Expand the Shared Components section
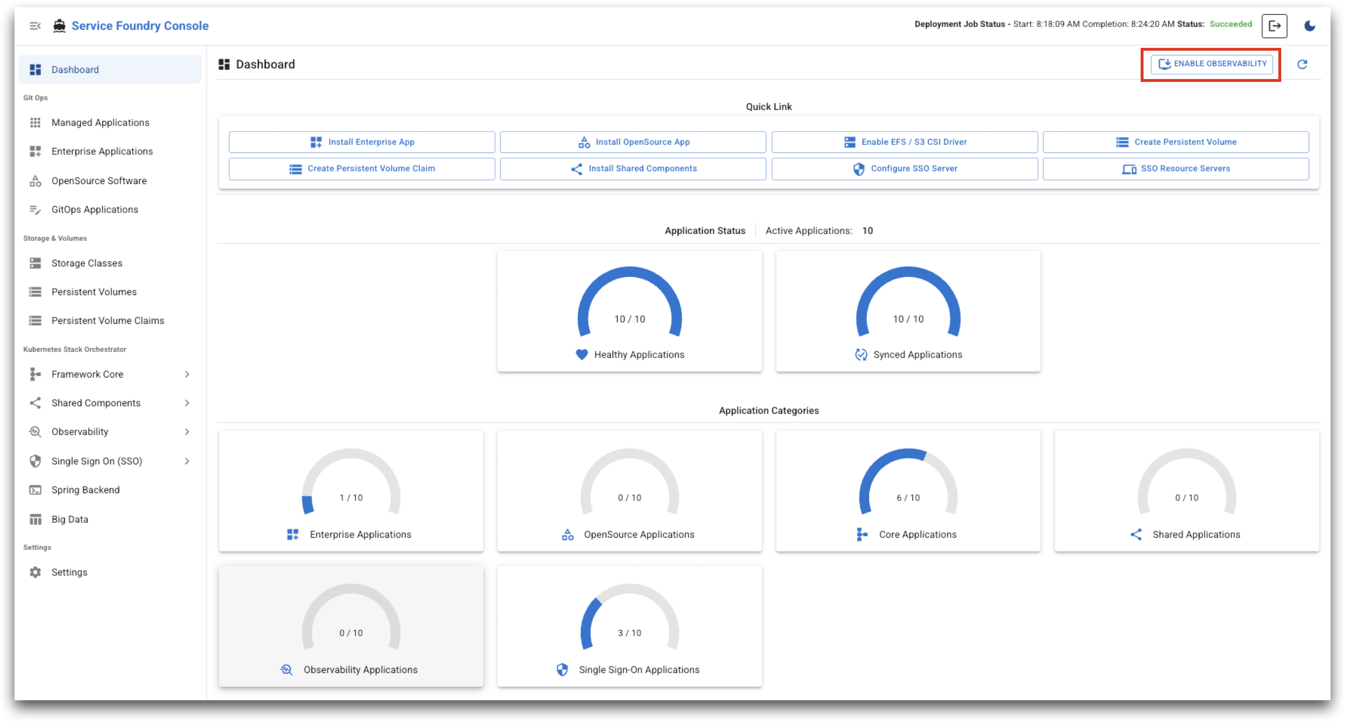Screen dimensions: 1345x722 click(186, 403)
